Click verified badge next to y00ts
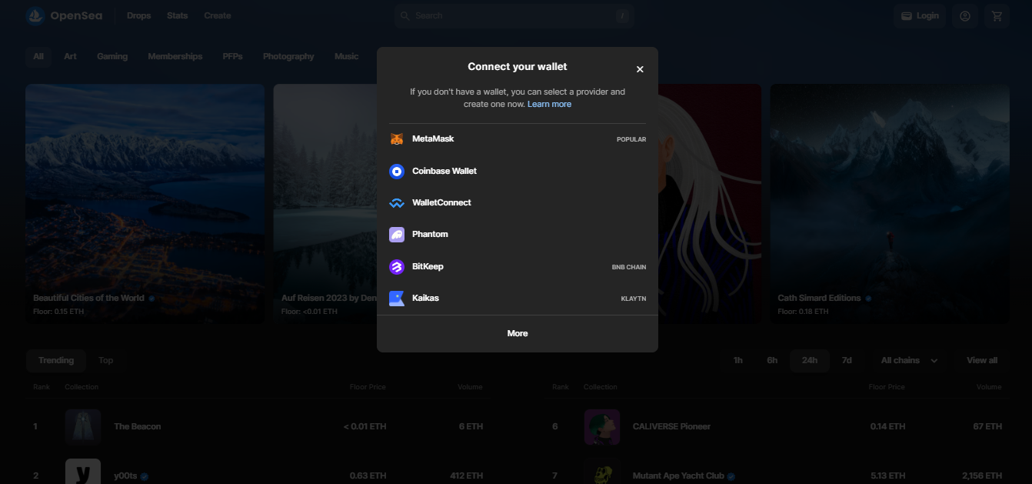The width and height of the screenshot is (1032, 484). coord(145,476)
